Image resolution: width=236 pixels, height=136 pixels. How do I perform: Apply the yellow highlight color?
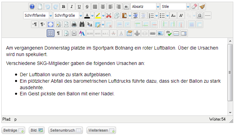click(x=98, y=15)
